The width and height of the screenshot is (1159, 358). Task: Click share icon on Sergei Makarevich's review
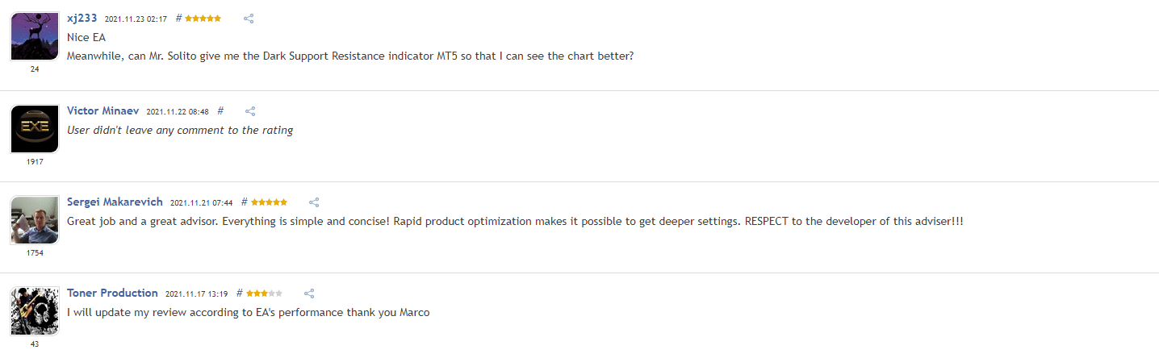pos(315,202)
